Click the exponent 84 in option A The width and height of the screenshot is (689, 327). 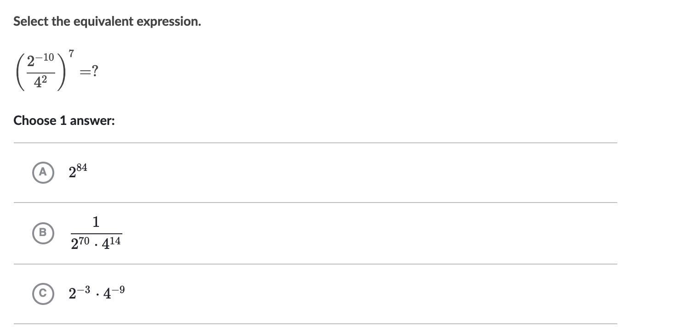click(82, 167)
